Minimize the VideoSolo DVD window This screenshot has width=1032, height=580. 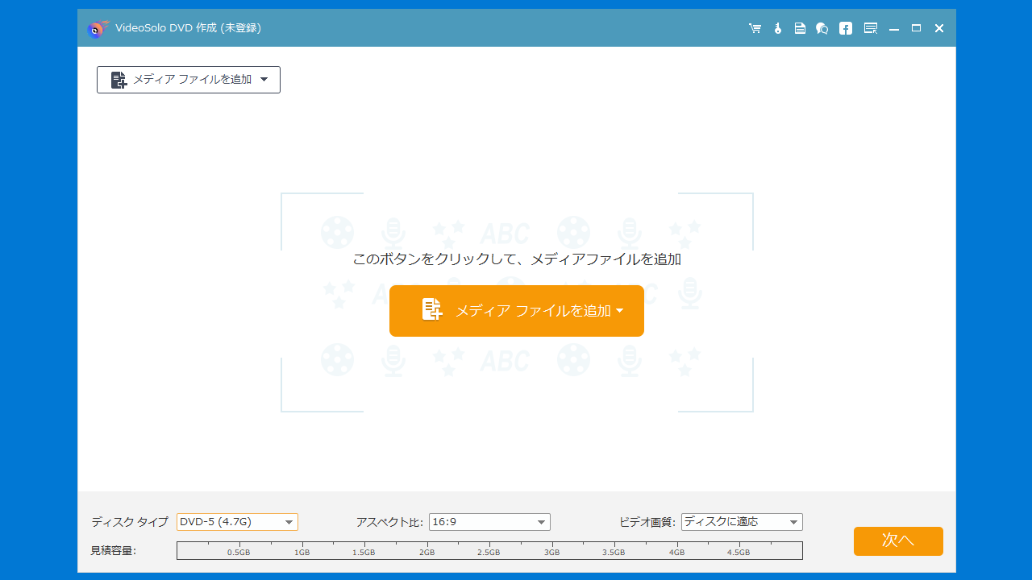click(893, 28)
